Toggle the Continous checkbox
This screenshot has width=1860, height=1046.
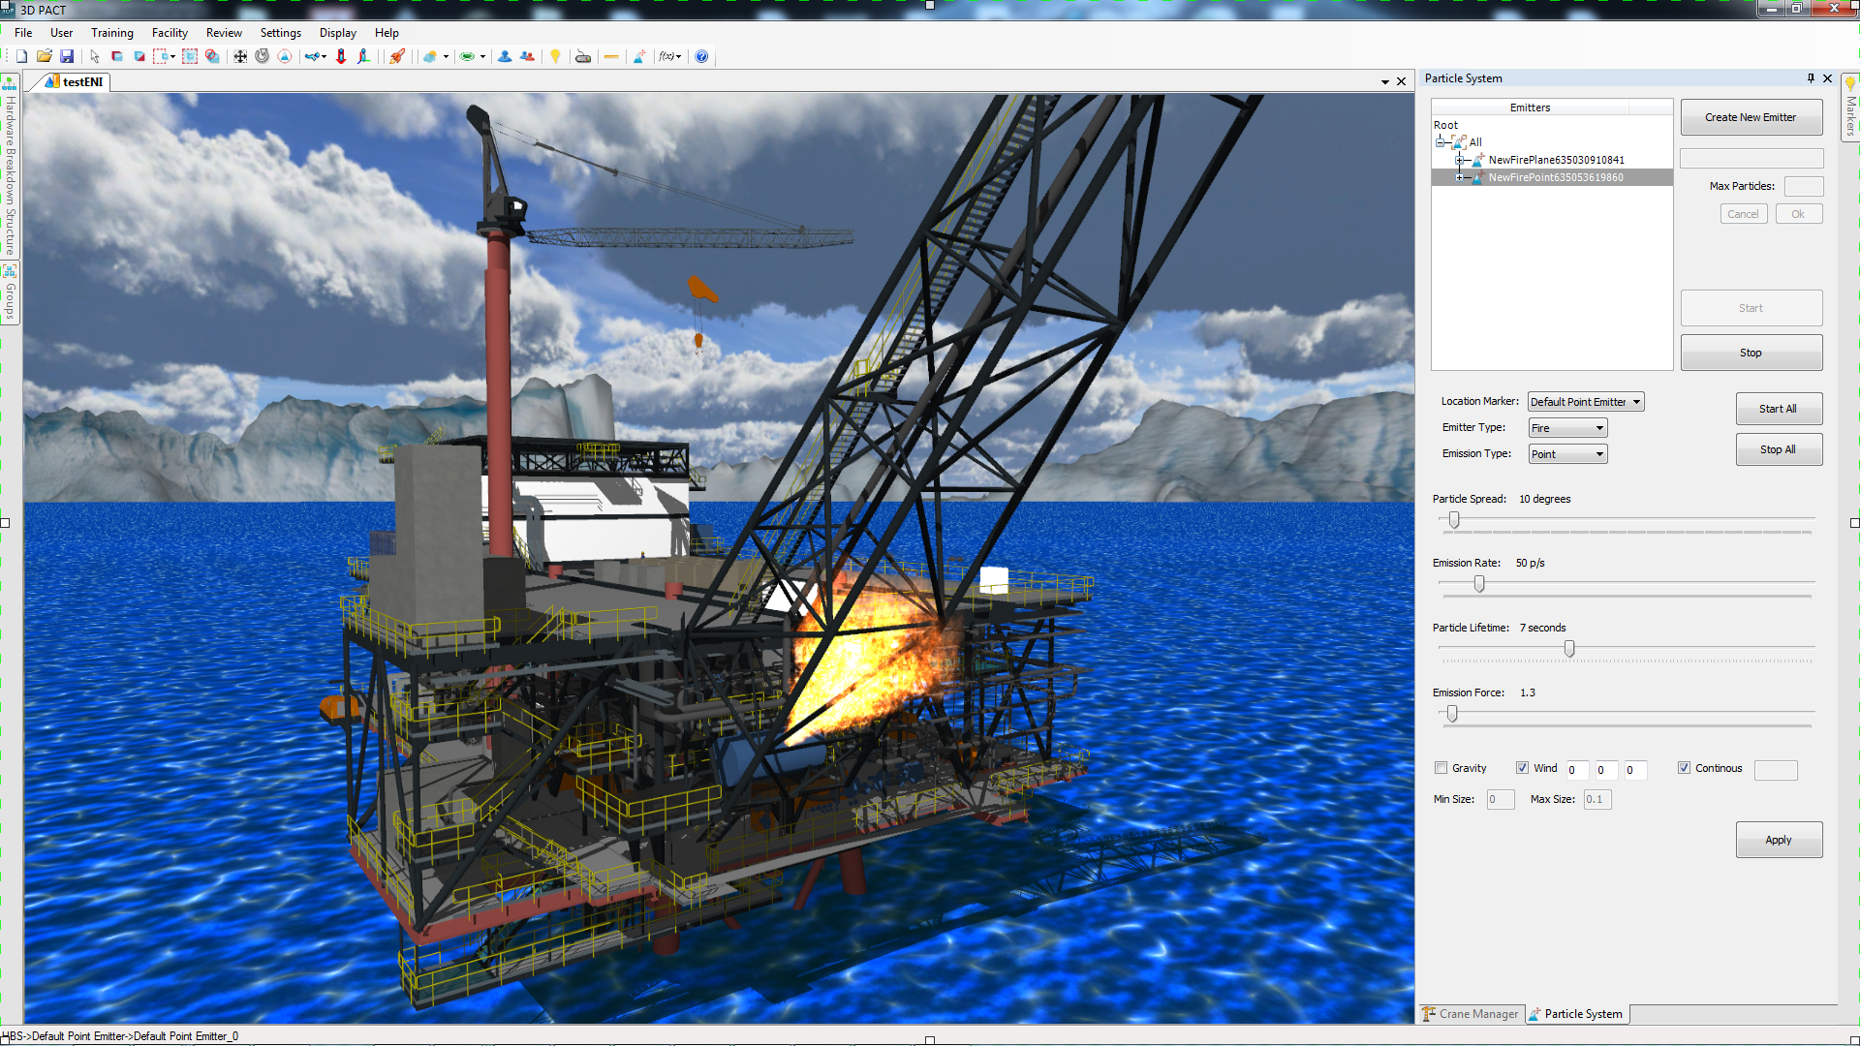[1684, 768]
